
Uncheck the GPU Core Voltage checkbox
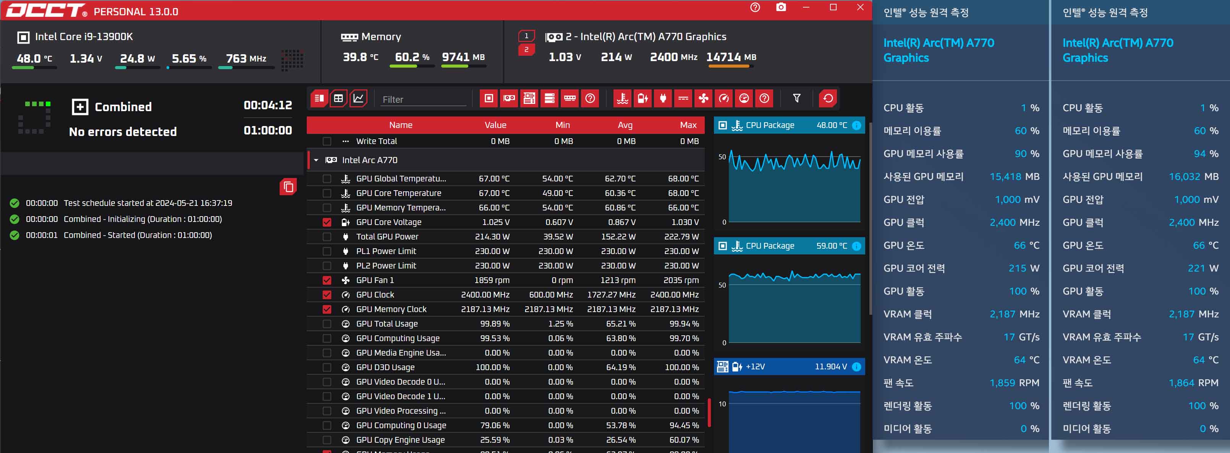click(x=327, y=222)
